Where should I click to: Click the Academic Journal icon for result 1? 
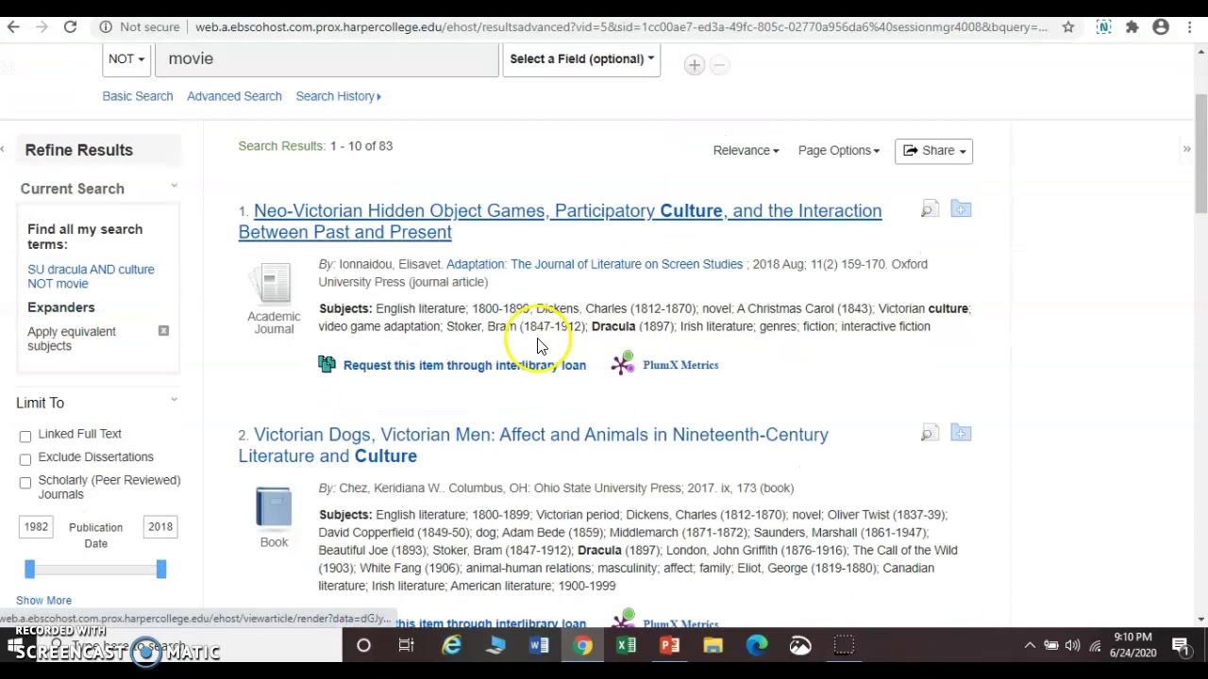pos(274,285)
